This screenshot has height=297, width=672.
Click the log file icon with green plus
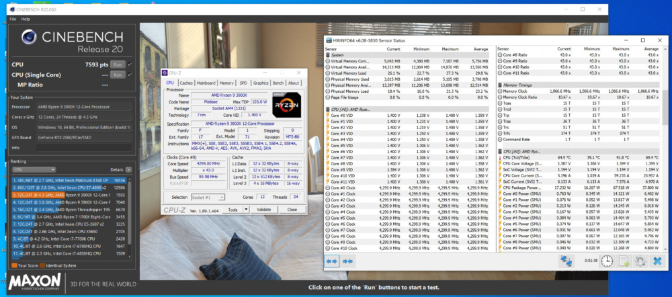coord(624,261)
